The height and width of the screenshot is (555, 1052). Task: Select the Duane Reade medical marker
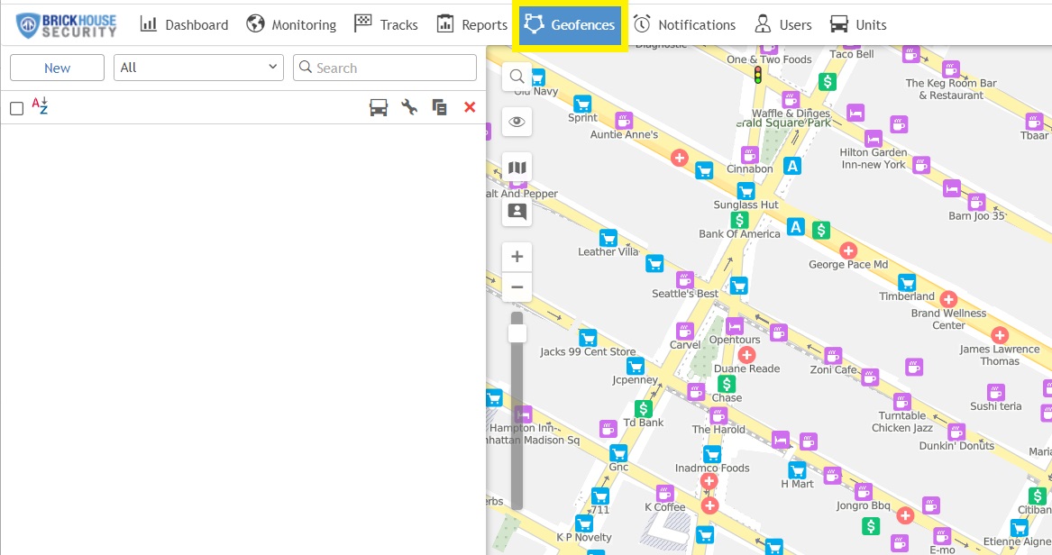(x=746, y=355)
